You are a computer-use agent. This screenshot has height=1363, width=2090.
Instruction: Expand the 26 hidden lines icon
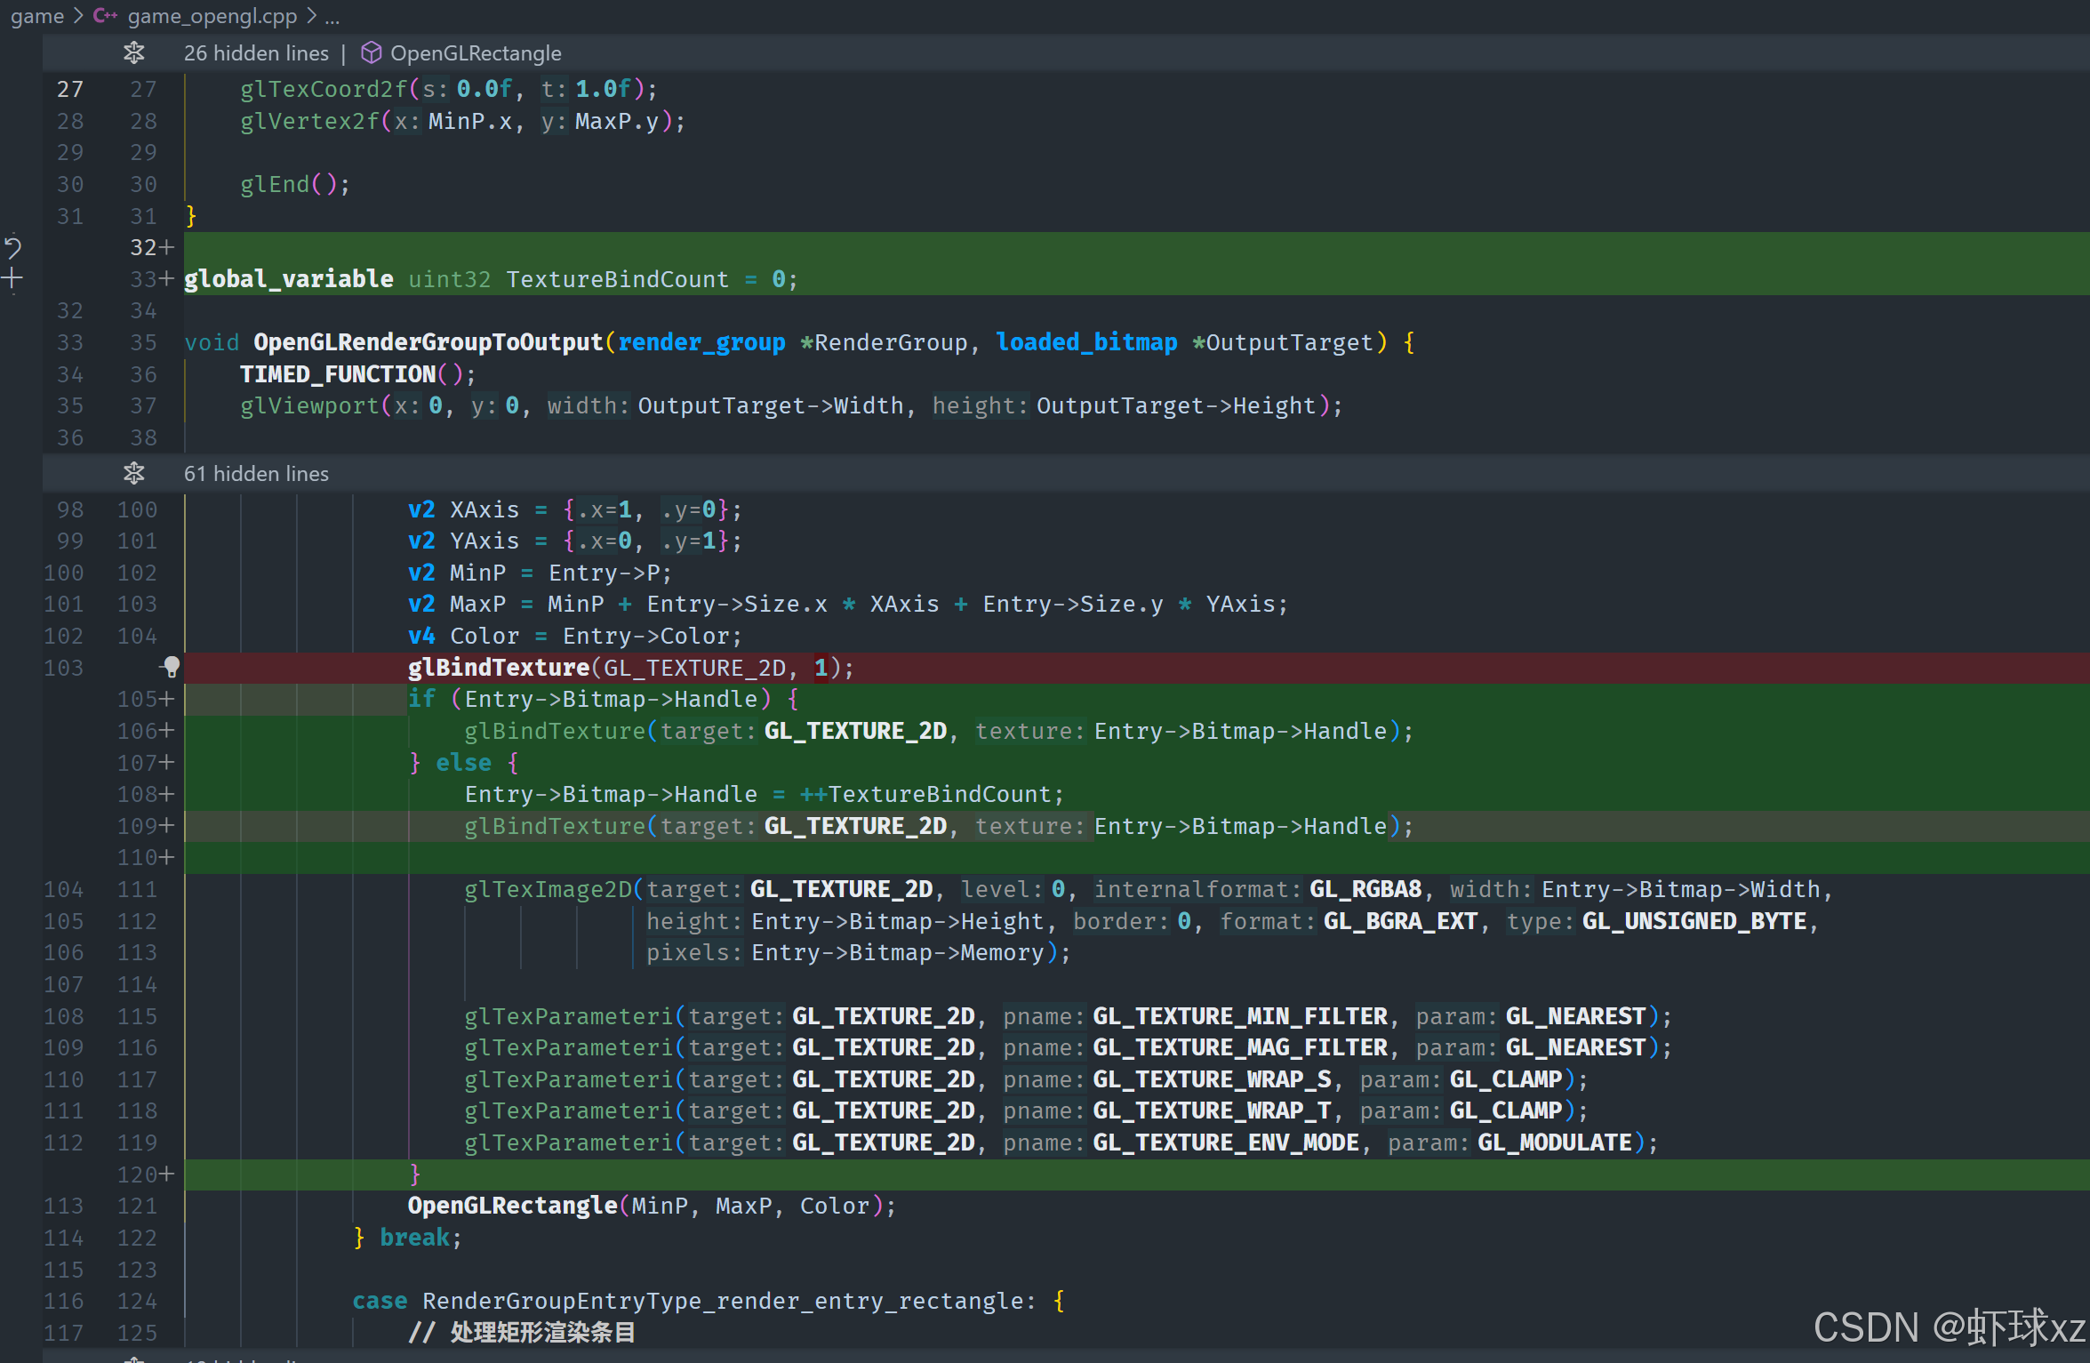pos(134,53)
